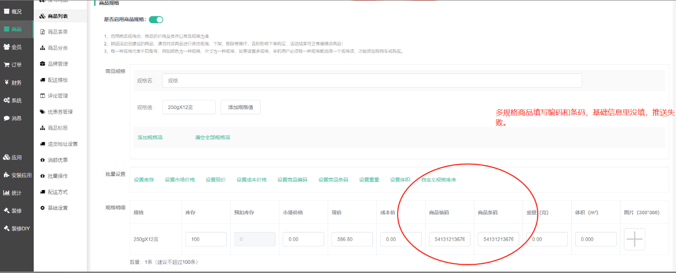The height and width of the screenshot is (273, 676).
Task: Click the 添加规格值 button
Action: pyautogui.click(x=240, y=107)
